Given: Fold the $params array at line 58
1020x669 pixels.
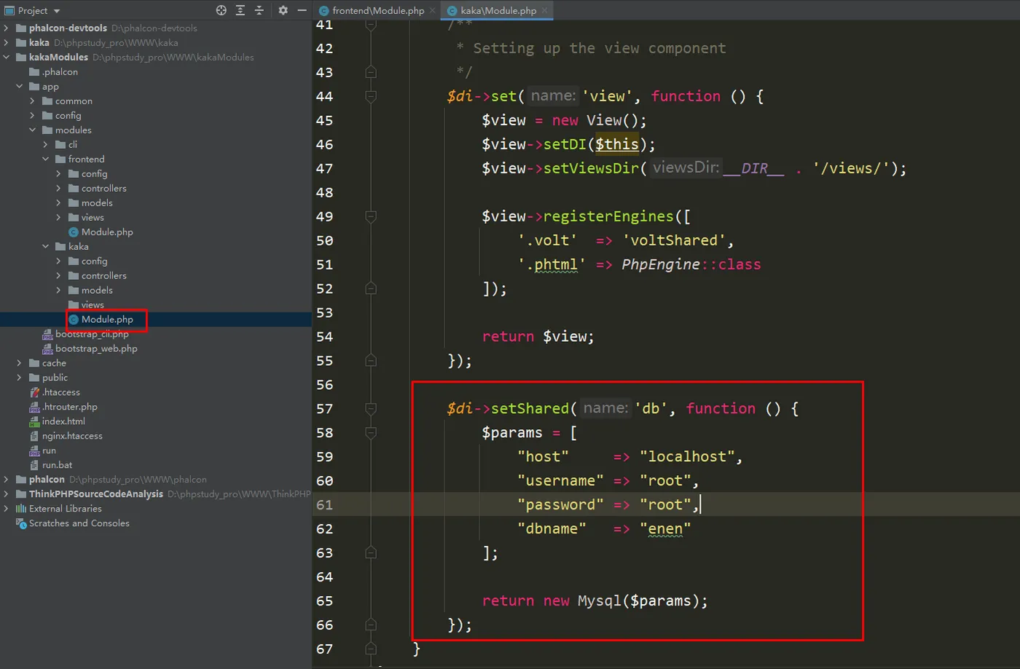Looking at the screenshot, I should click(x=371, y=432).
